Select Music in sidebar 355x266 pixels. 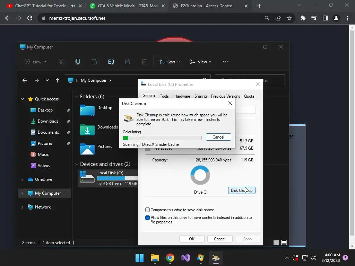pyautogui.click(x=43, y=154)
